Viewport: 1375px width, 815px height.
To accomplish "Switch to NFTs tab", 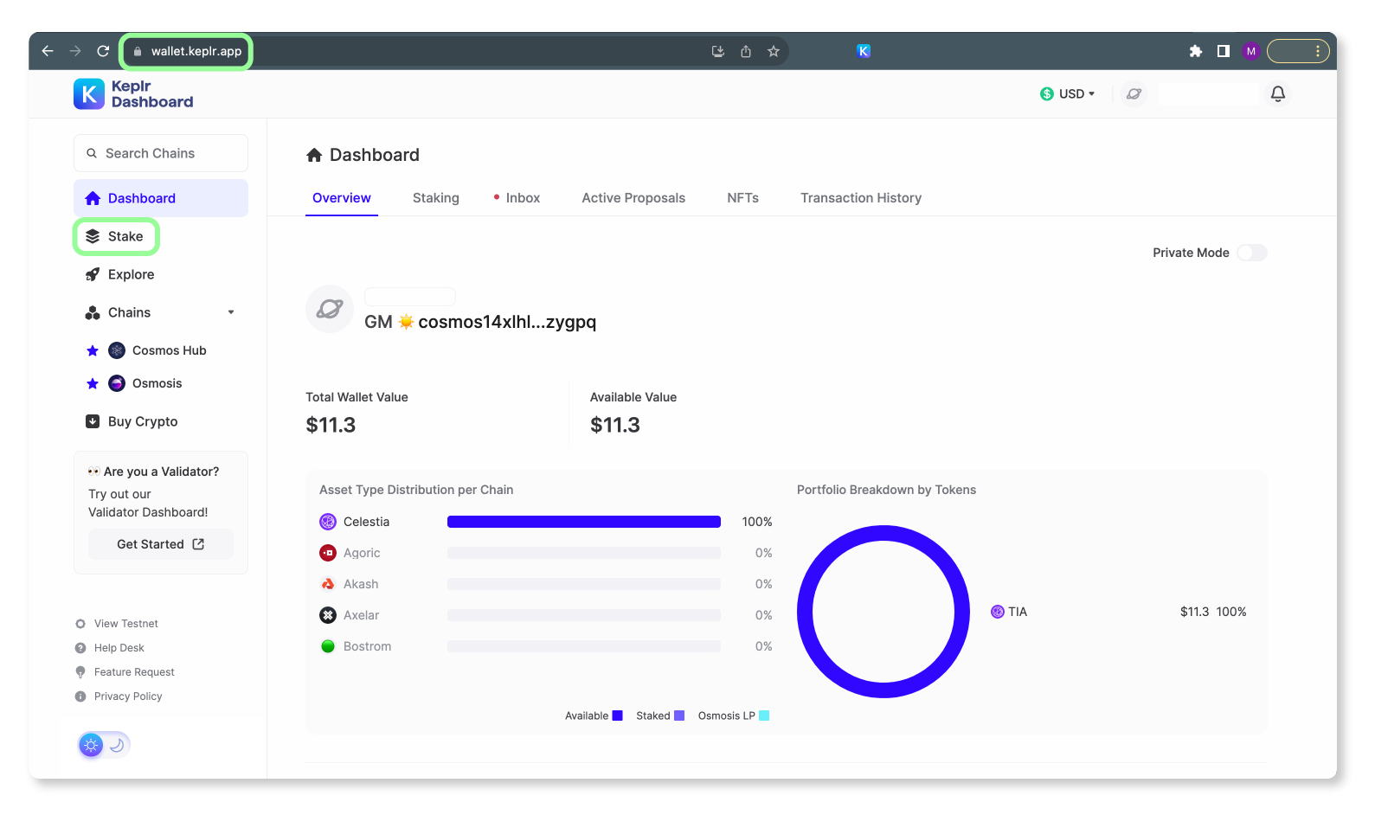I will coord(742,198).
